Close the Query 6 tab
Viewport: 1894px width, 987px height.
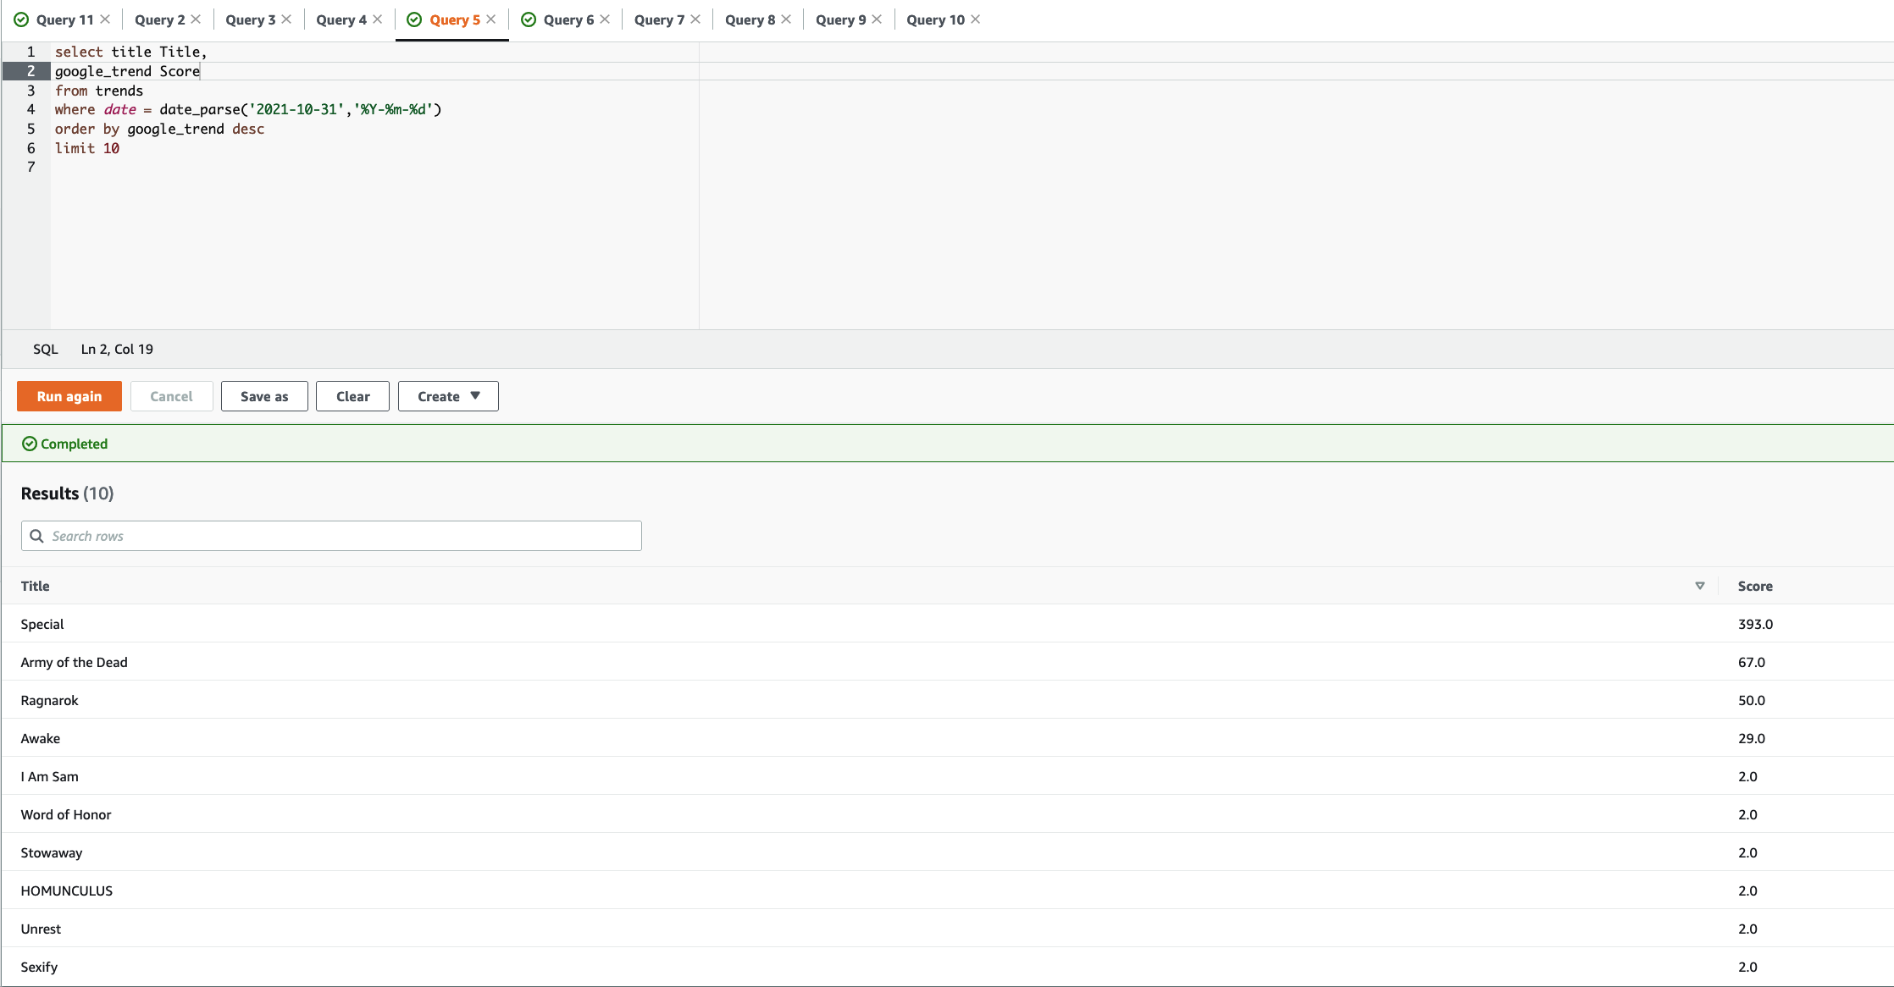pyautogui.click(x=605, y=19)
